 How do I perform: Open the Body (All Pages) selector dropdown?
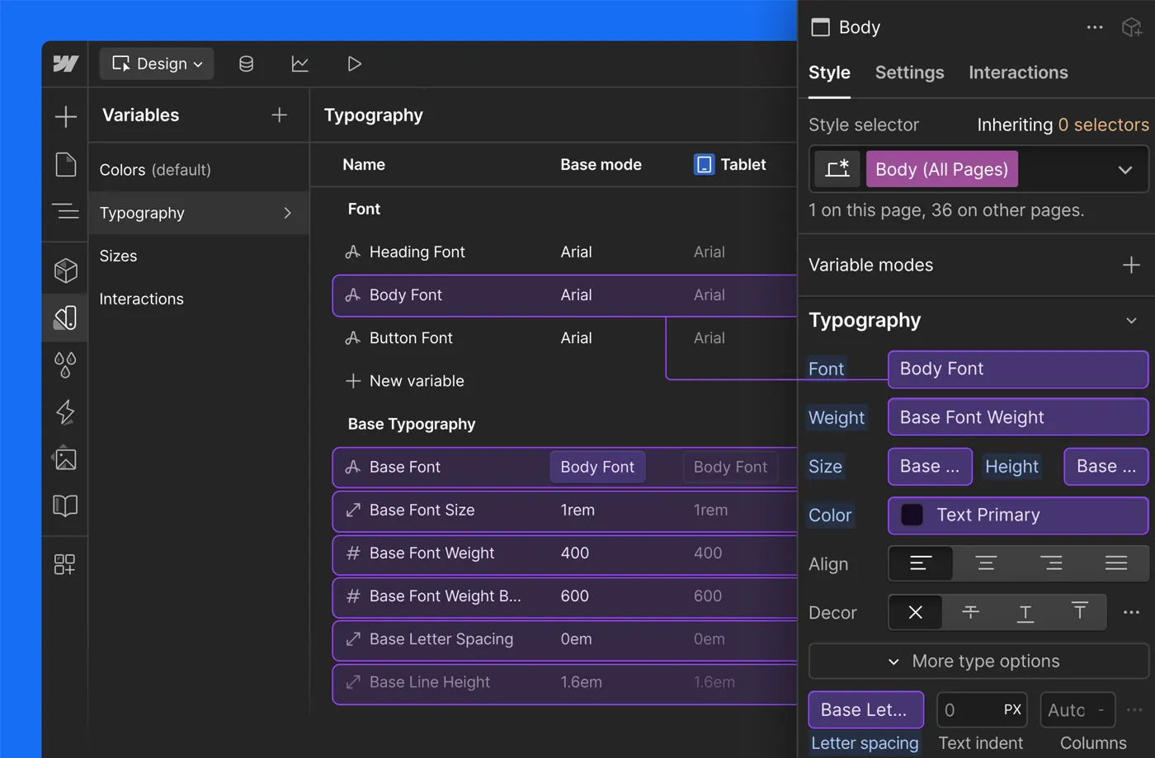pos(1125,169)
